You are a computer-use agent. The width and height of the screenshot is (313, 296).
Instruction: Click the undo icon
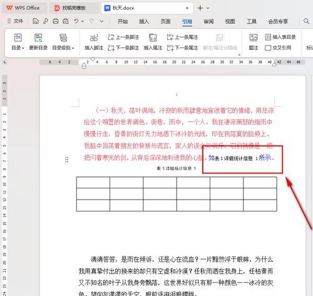click(x=76, y=21)
